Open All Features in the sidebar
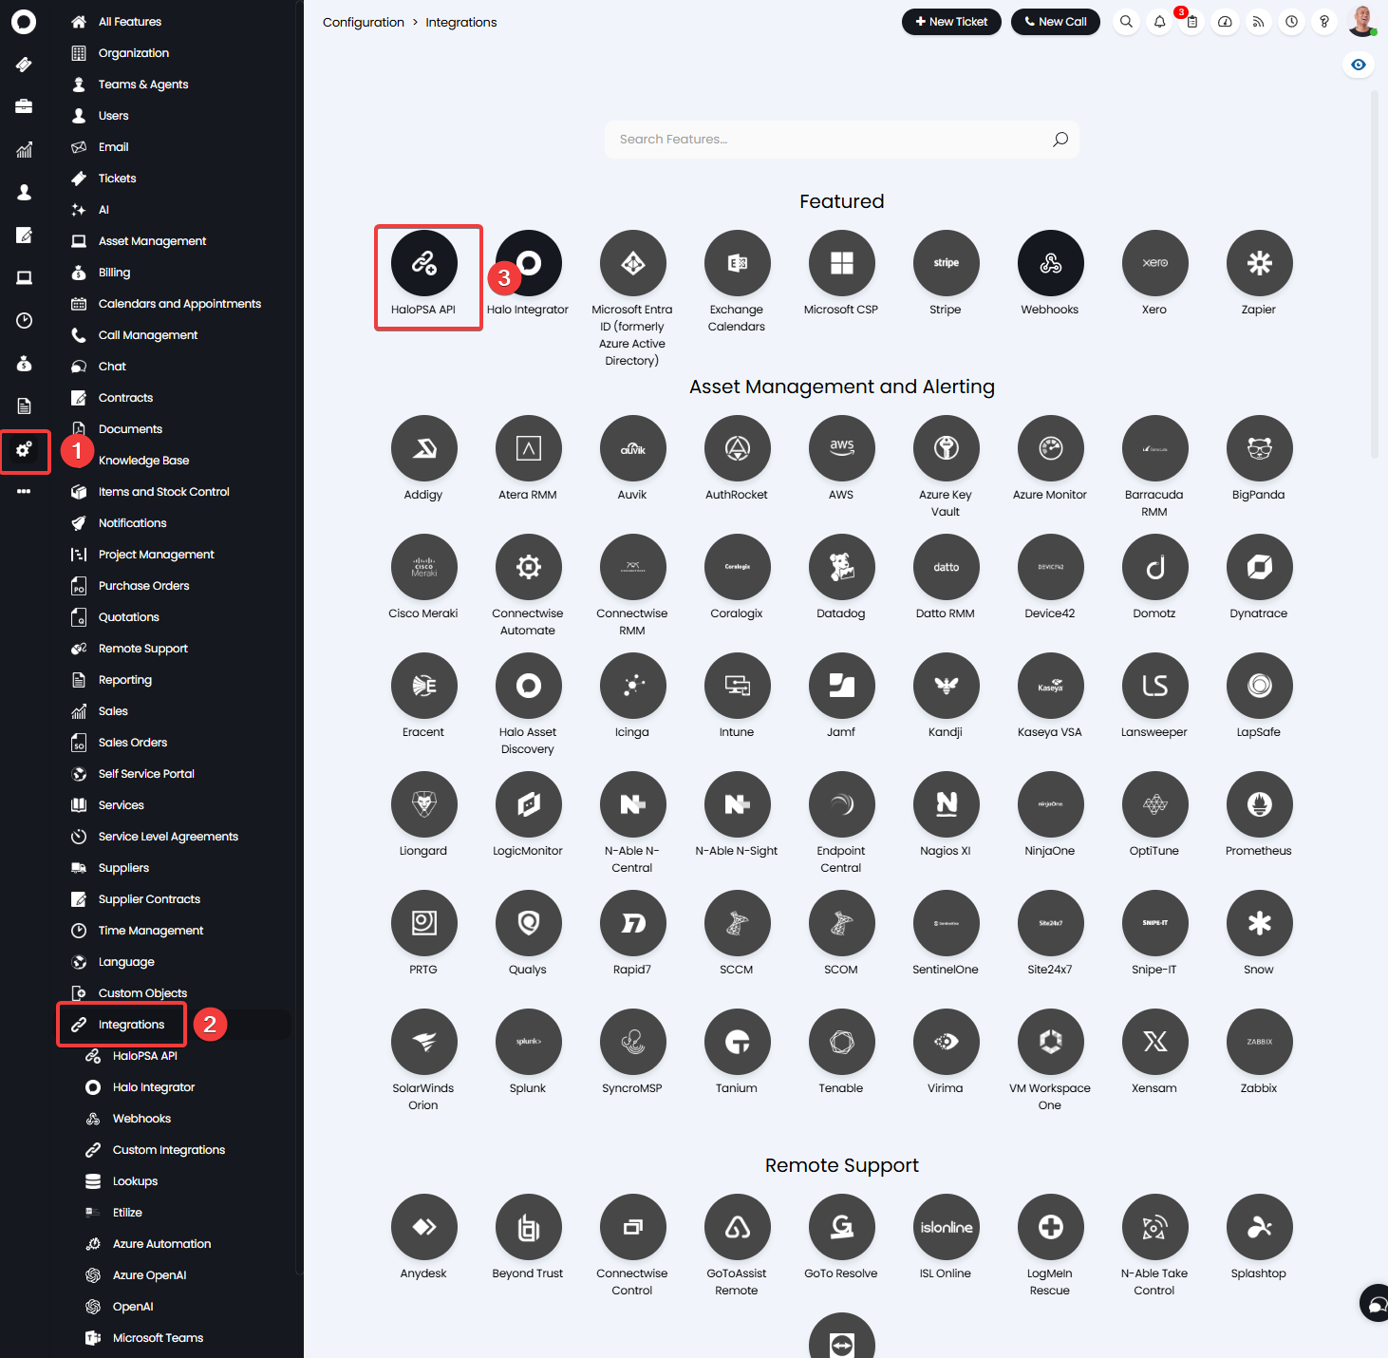The image size is (1388, 1358). (x=130, y=22)
